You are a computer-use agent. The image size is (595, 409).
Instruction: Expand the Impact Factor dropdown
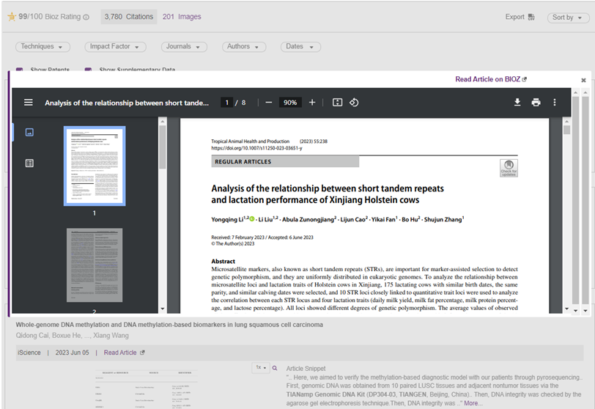coord(114,47)
